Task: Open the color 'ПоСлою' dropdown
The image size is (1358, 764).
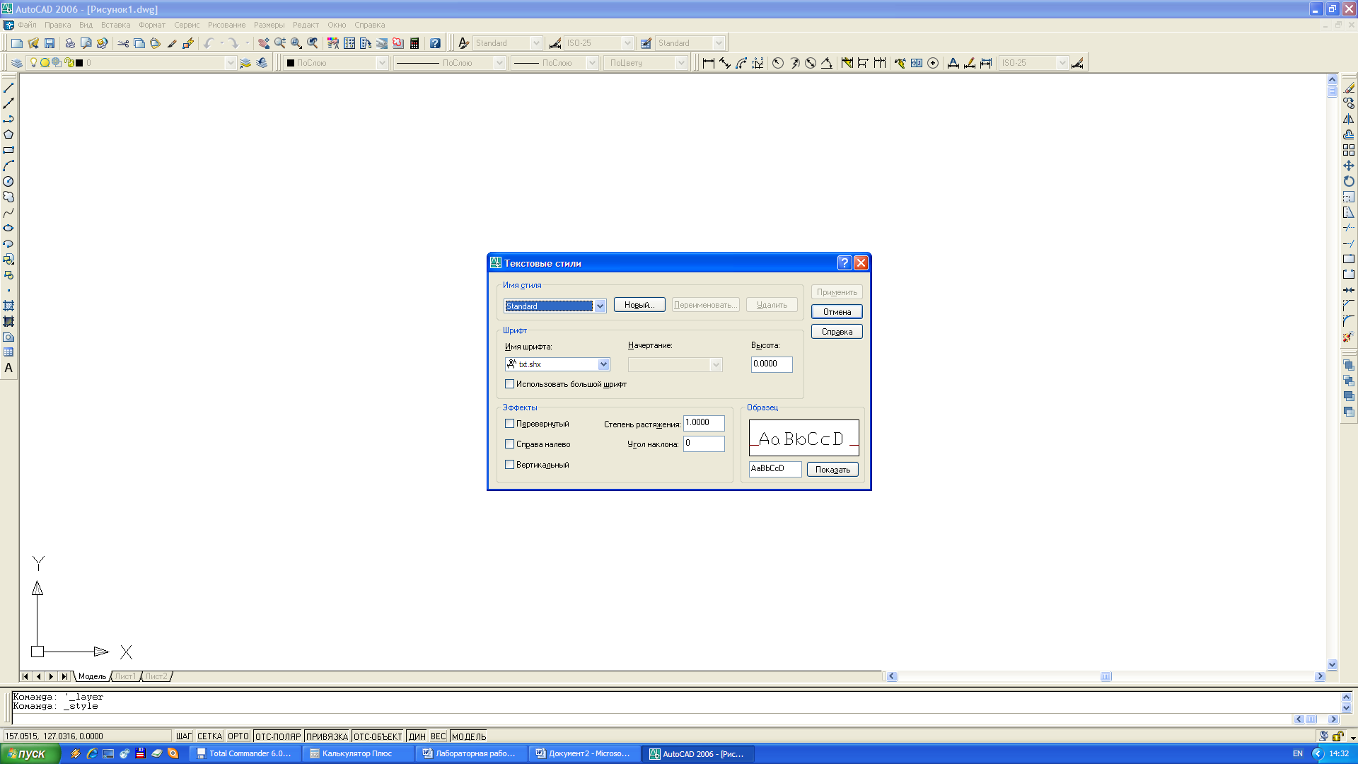Action: pos(382,63)
